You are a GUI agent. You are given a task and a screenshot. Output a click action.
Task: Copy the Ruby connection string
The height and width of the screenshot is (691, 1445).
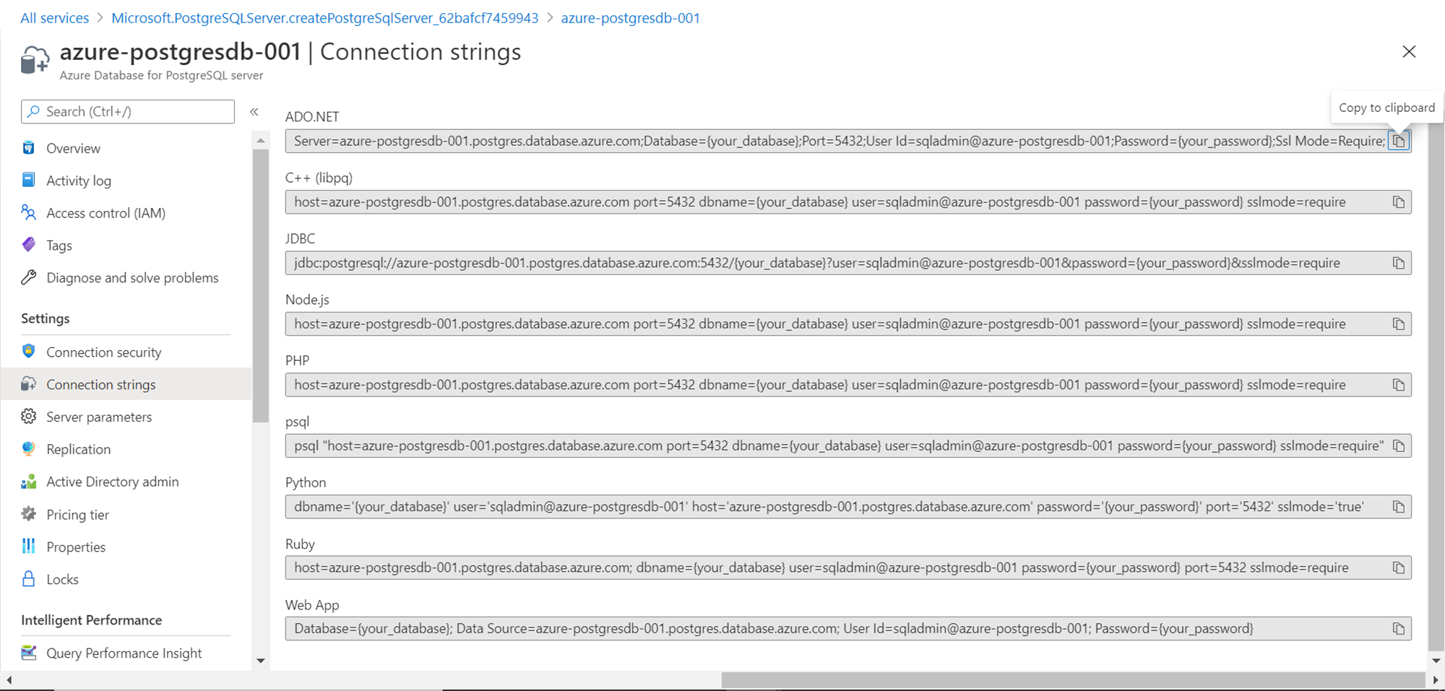tap(1399, 568)
